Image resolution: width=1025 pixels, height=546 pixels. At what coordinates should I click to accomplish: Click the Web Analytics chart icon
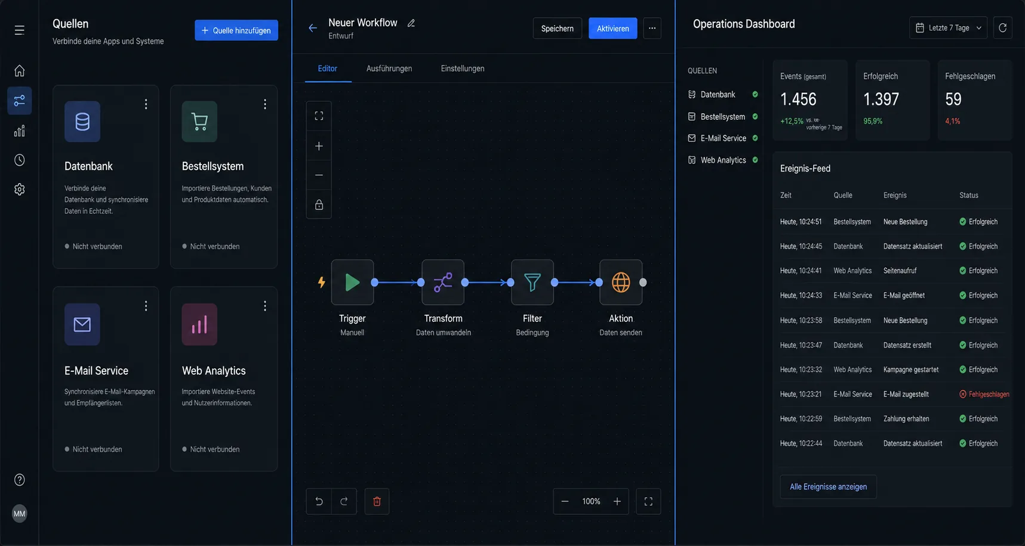(199, 324)
